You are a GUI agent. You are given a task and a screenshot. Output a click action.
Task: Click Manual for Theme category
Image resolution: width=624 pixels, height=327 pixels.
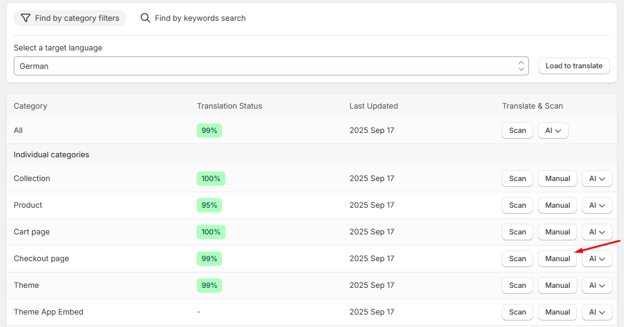(558, 285)
